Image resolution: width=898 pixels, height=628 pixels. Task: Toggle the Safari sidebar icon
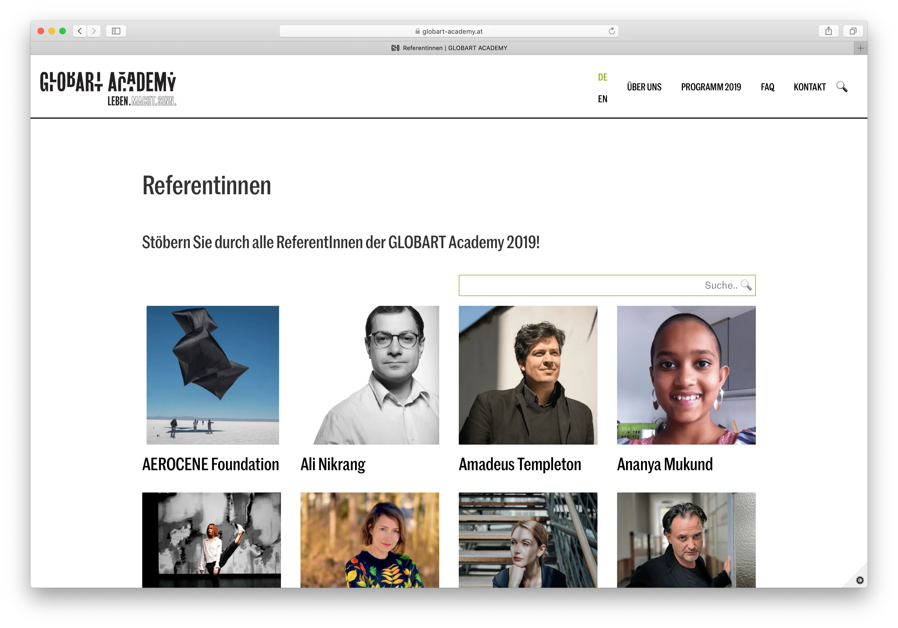116,31
